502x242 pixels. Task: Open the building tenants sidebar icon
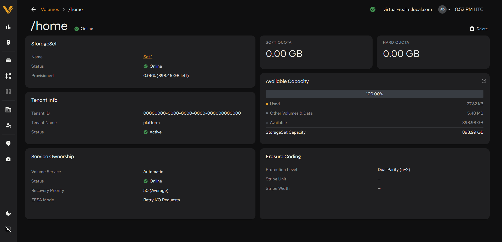8,110
